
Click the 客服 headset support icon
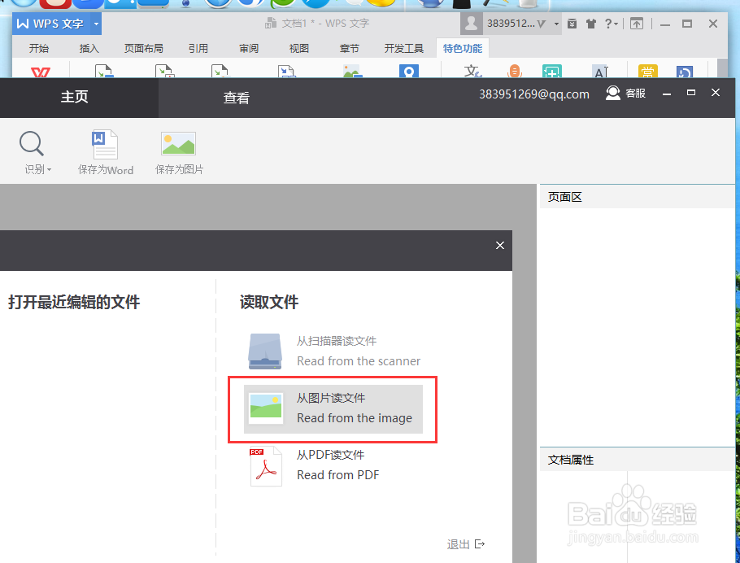(x=612, y=94)
